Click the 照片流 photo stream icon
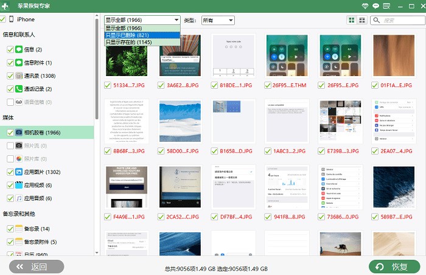Screen dimensions: 426x275 [19, 145]
